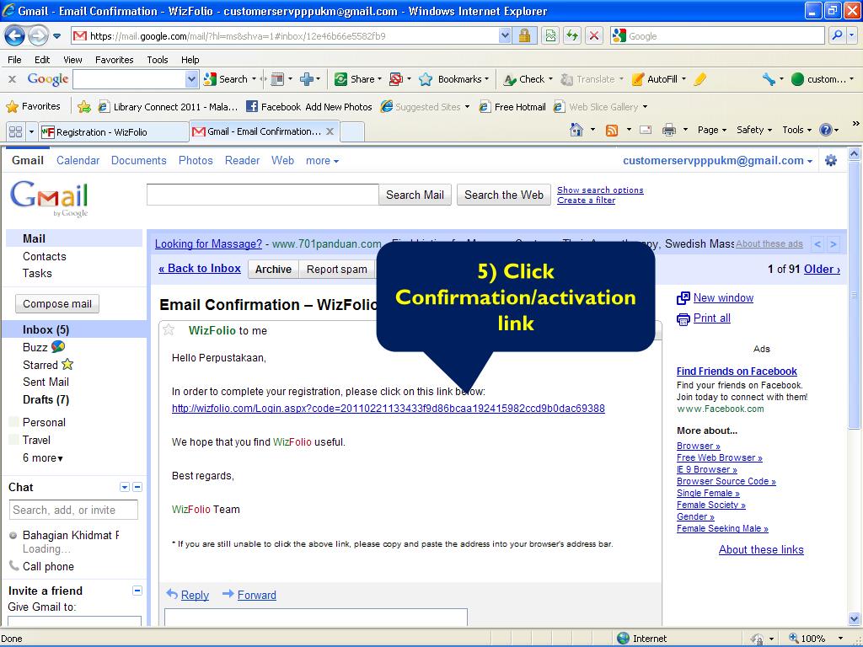
Task: Click the Older message link
Action: click(x=822, y=269)
